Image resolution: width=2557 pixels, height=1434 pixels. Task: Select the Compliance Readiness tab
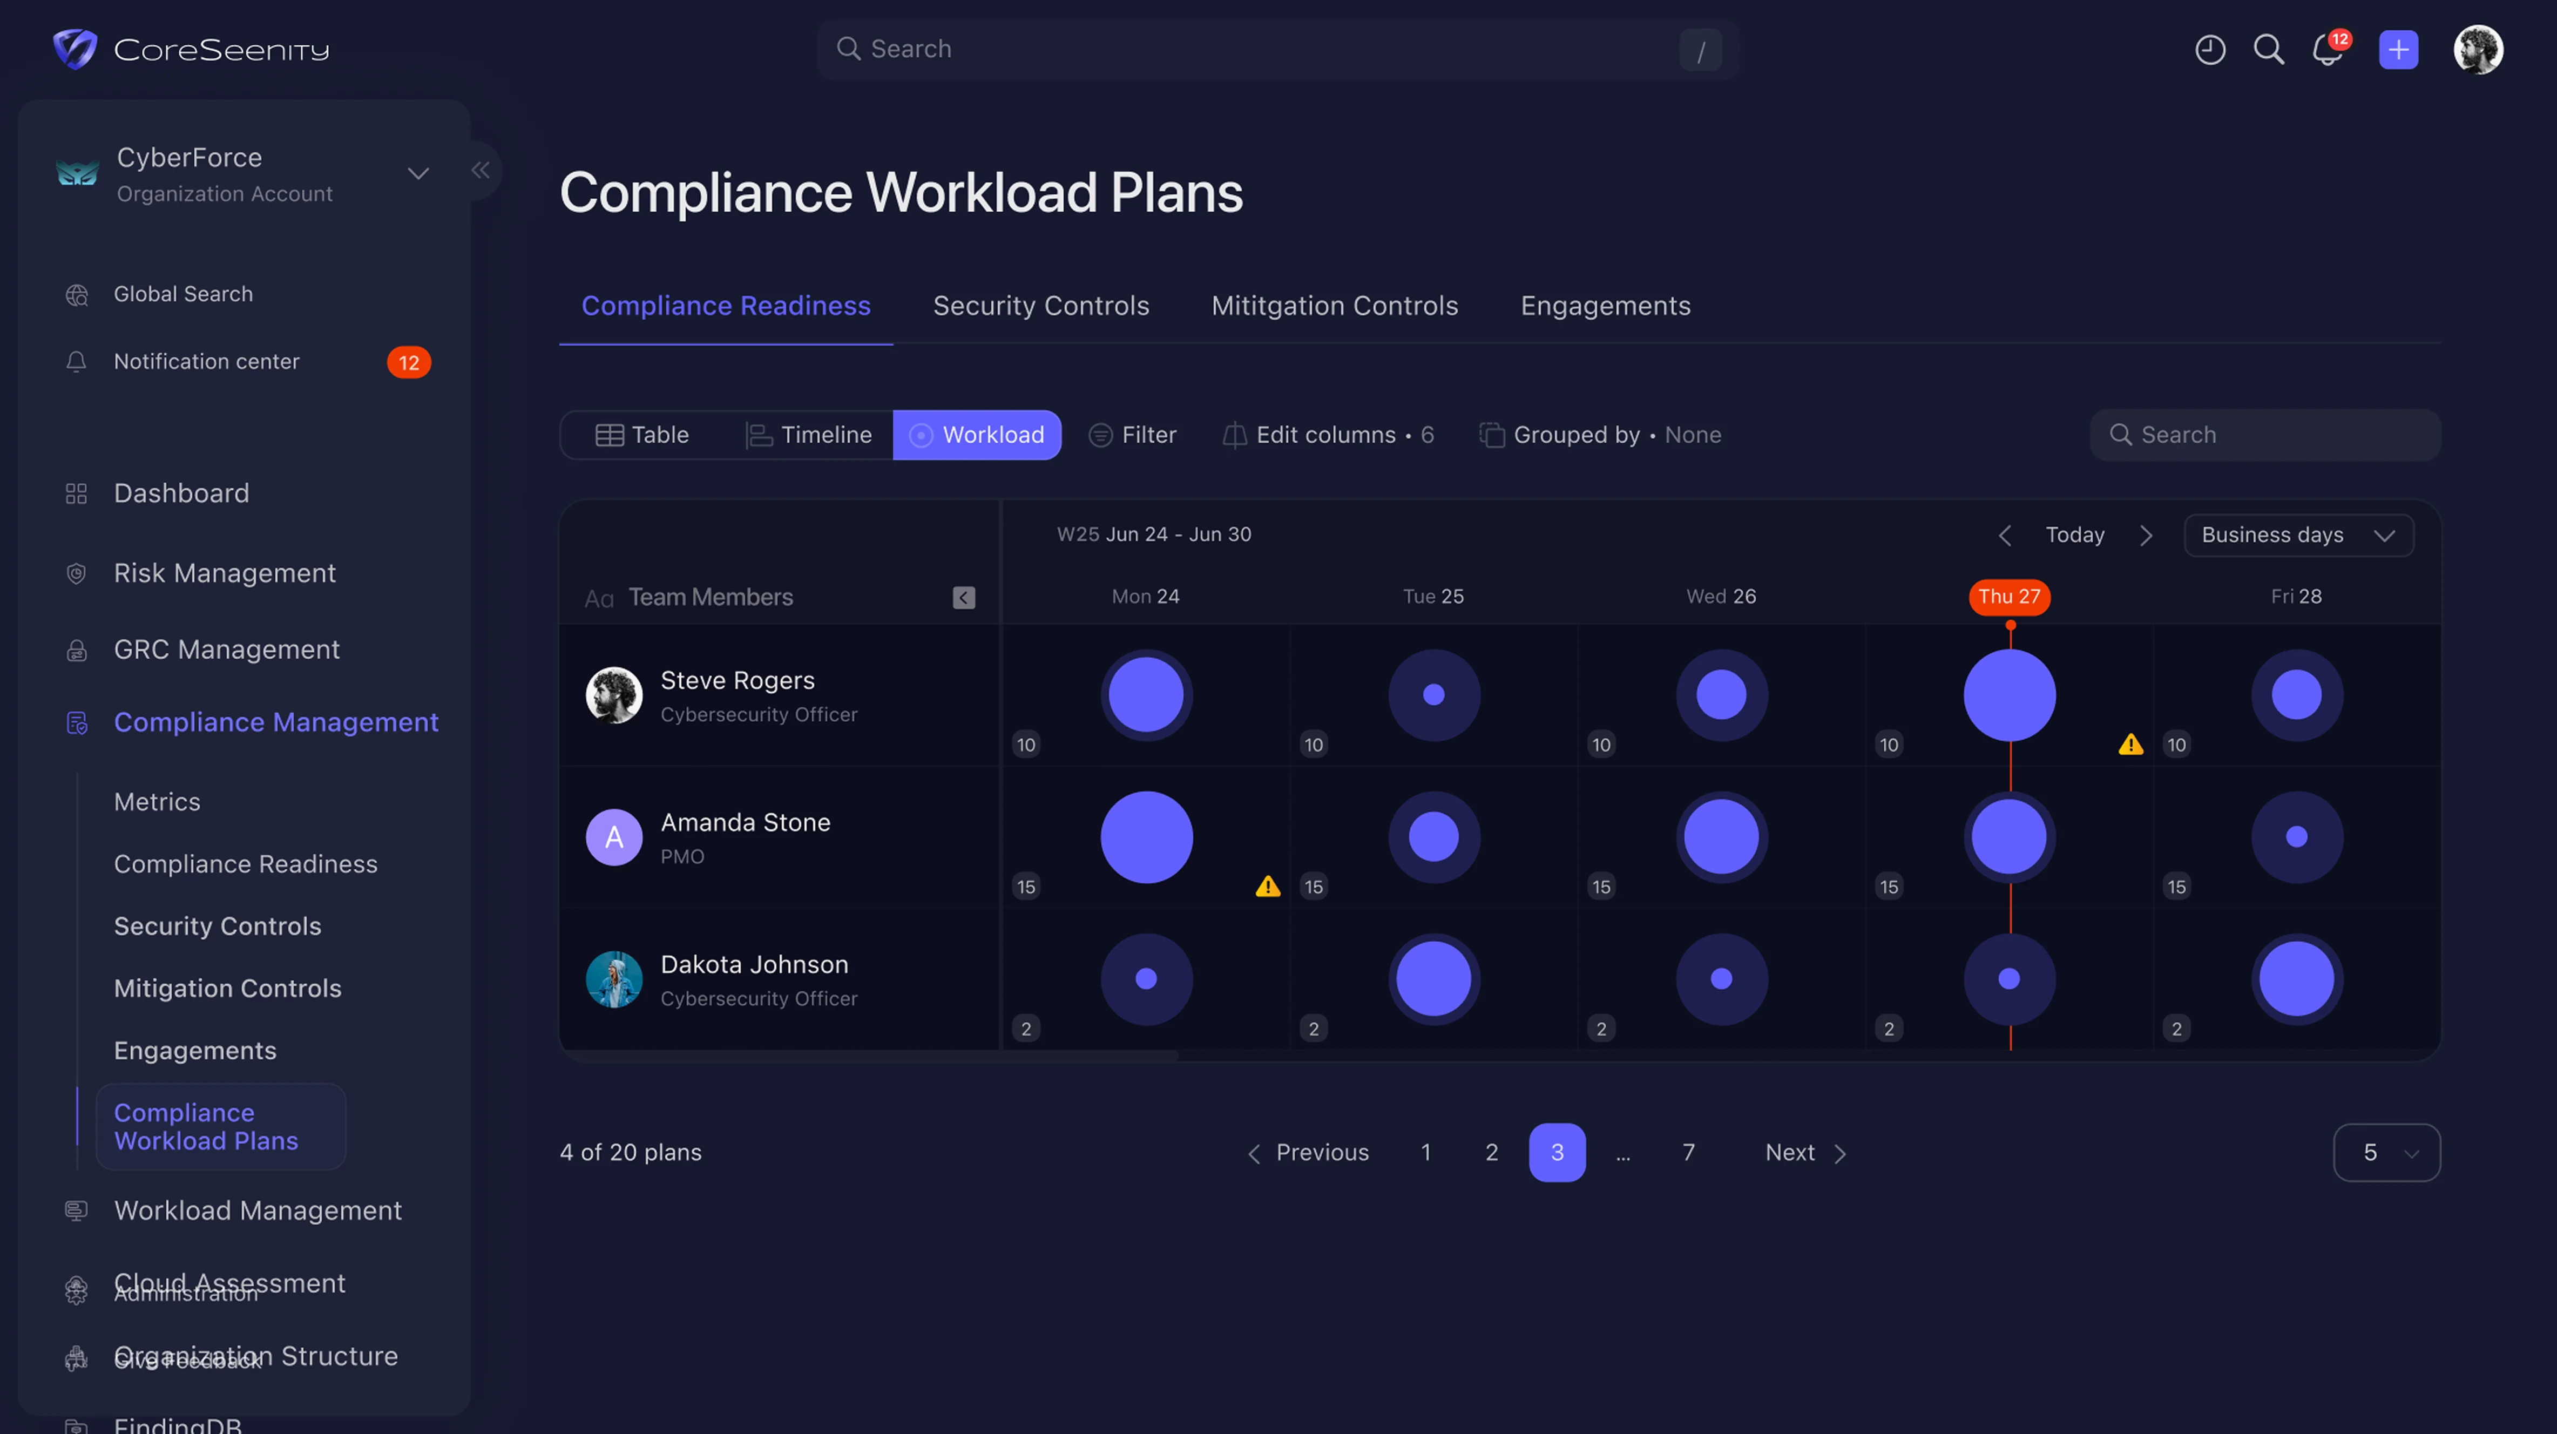click(x=726, y=306)
